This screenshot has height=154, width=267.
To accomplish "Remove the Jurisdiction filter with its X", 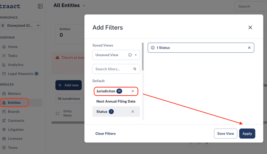I will (x=133, y=91).
